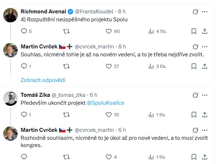Open Grok icon on Richmond Avenal's tweet
Screen dimensions: 218x164
196,12
